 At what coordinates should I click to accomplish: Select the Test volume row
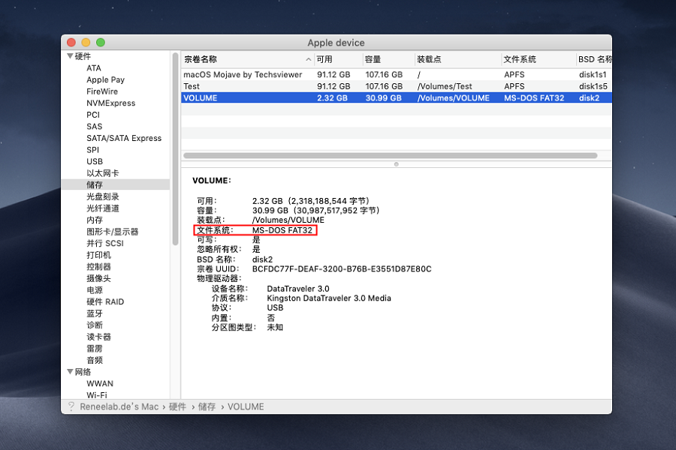(x=396, y=86)
